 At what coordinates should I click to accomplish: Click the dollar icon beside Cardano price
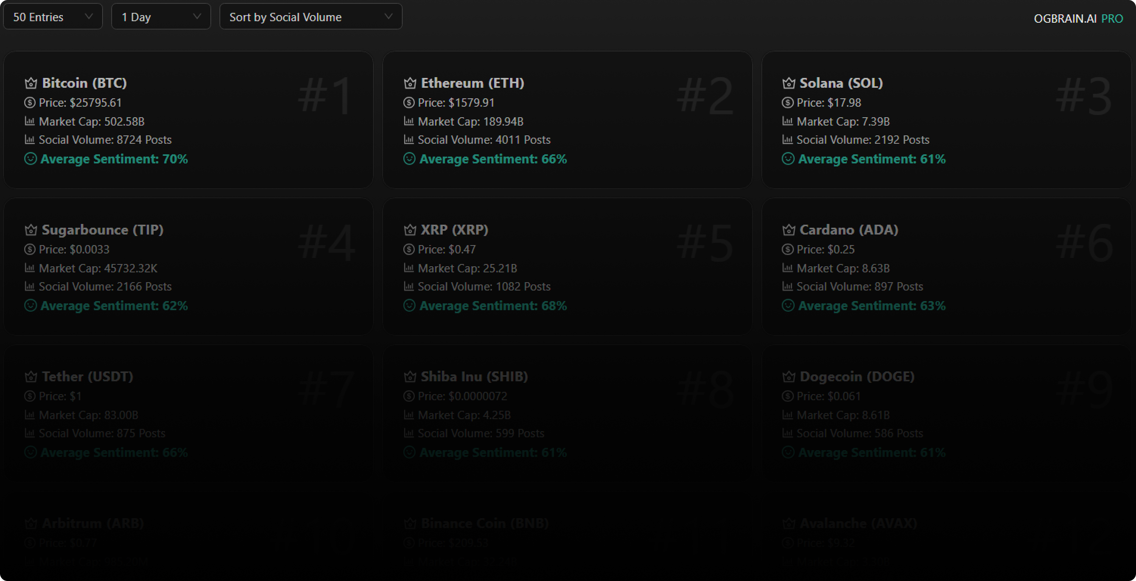point(787,250)
